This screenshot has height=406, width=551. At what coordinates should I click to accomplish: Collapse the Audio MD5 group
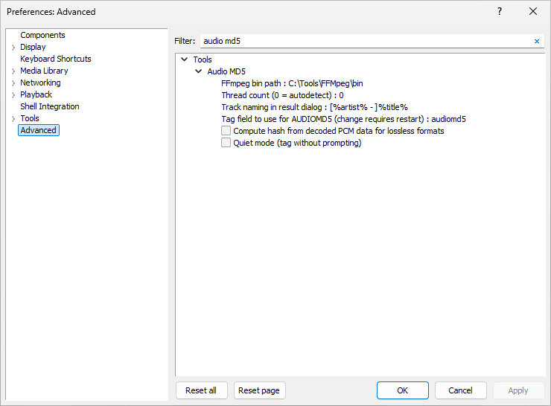[198, 71]
